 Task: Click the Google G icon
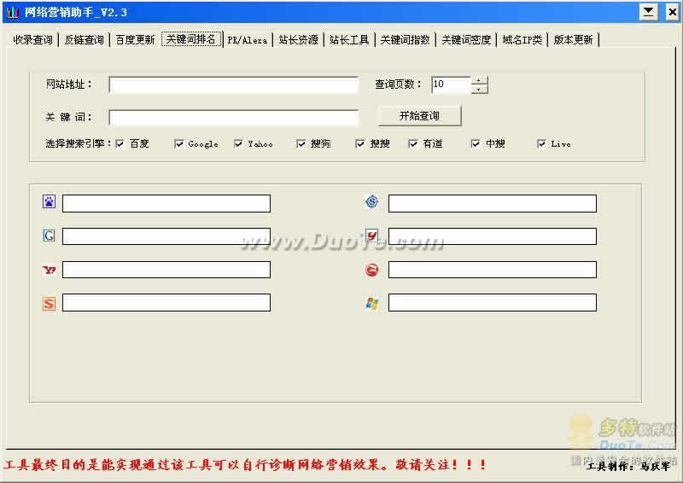(x=50, y=236)
